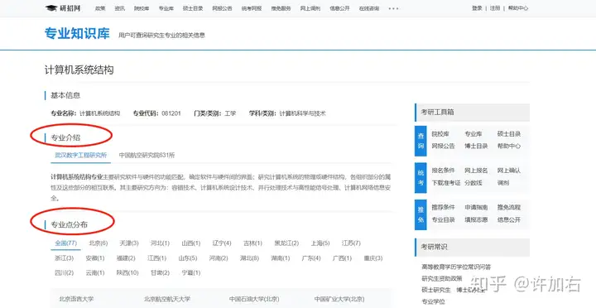Select the 上海(5) province tab
Viewport: 596px width, 308px height.
[x=320, y=243]
